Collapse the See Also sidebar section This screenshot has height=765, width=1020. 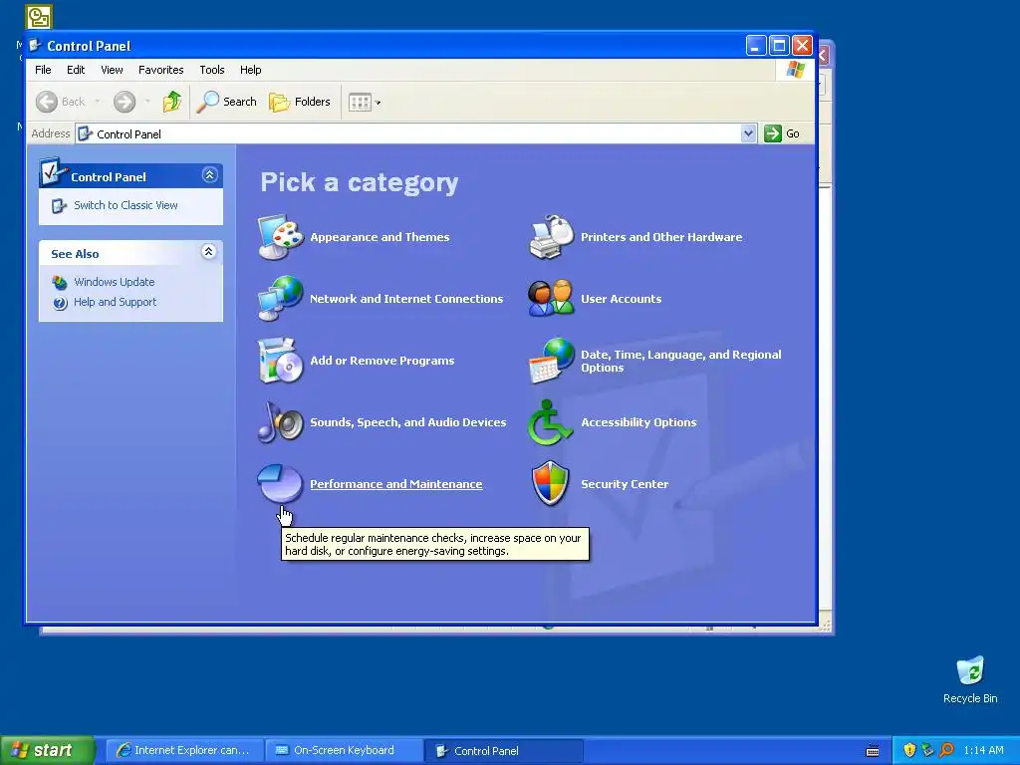pos(209,252)
